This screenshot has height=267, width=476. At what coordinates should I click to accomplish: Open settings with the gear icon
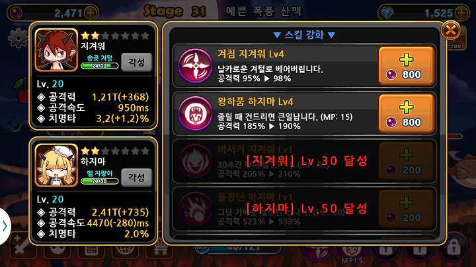point(19,38)
